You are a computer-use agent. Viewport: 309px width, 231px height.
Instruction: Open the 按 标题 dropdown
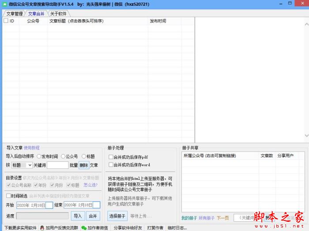tap(22, 165)
